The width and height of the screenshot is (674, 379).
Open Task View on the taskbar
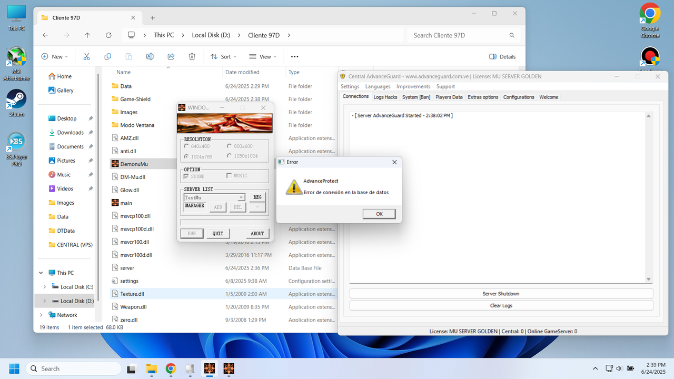point(132,368)
